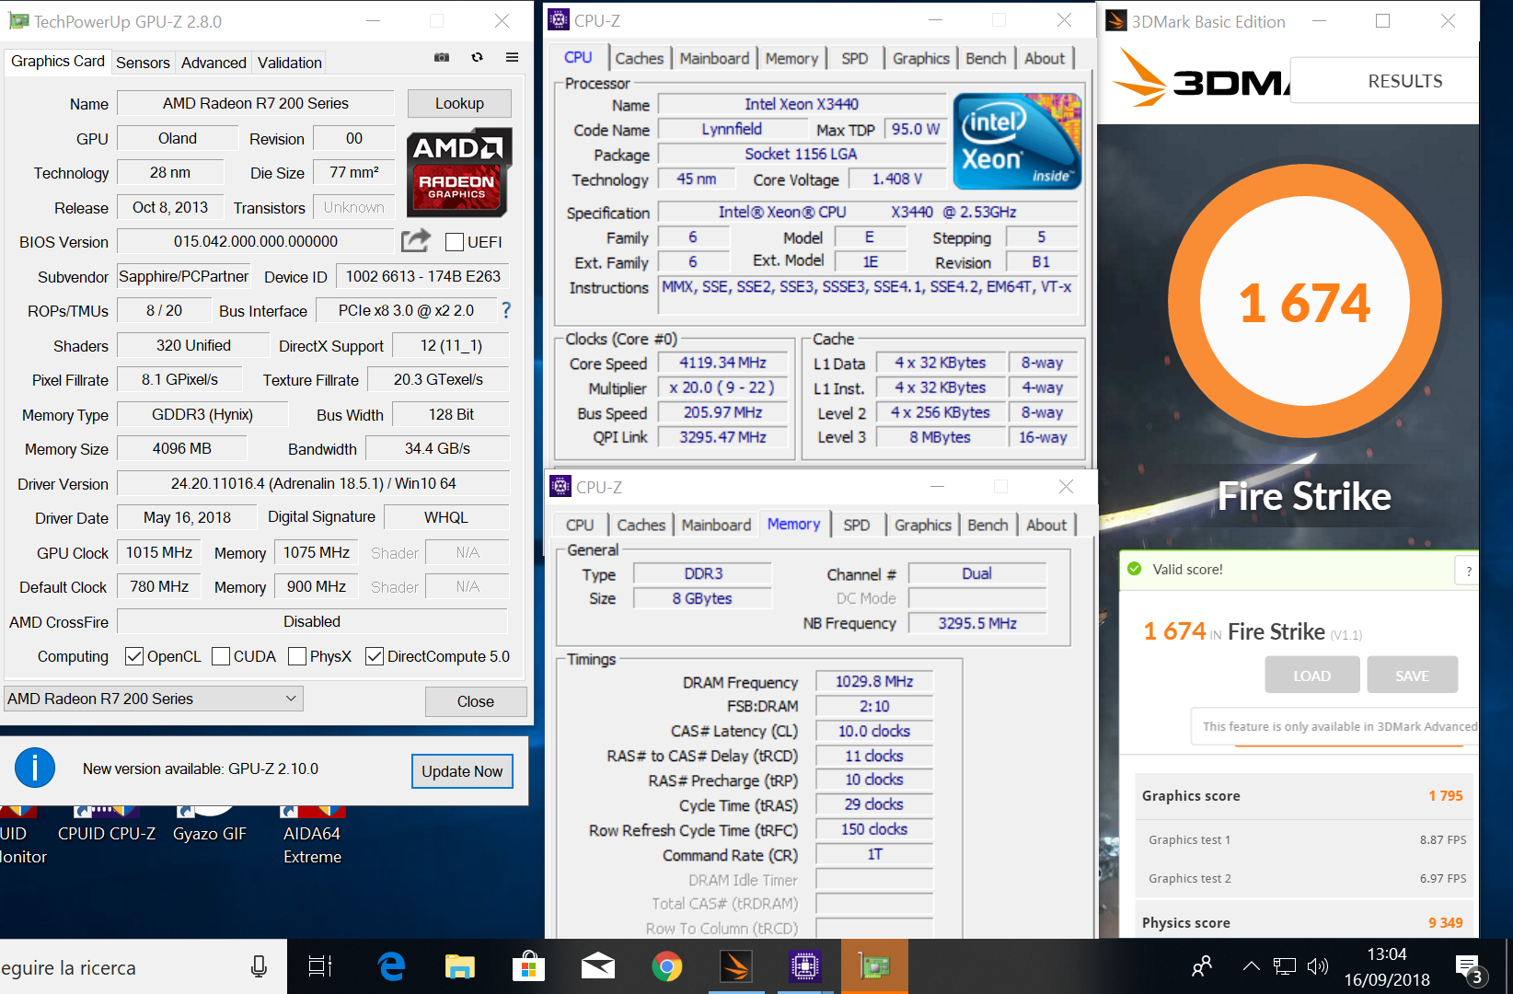Image resolution: width=1513 pixels, height=994 pixels.
Task: Click Update Now for GPU-Z
Action: coord(462,771)
